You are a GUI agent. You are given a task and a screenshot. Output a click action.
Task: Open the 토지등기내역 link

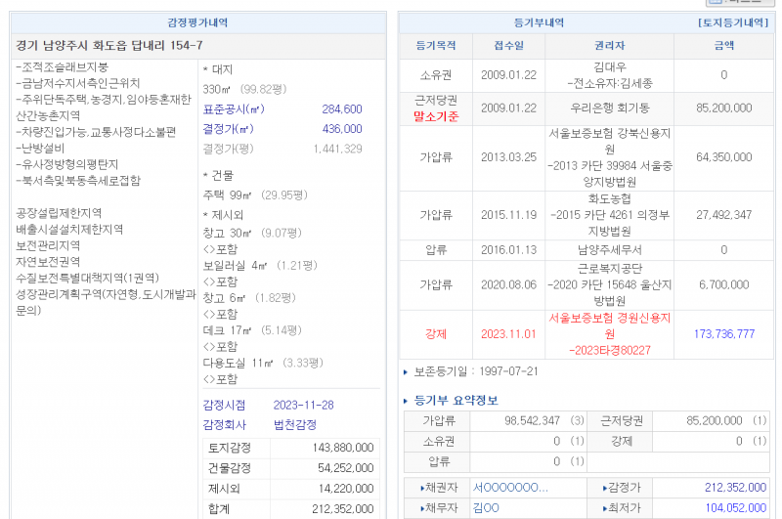[733, 22]
